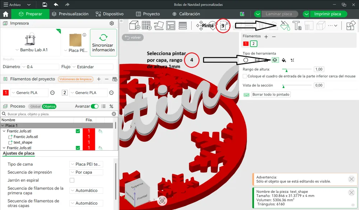Add a new plate with grid icon
Image resolution: width=359 pixels, height=210 pixels.
pos(146,25)
